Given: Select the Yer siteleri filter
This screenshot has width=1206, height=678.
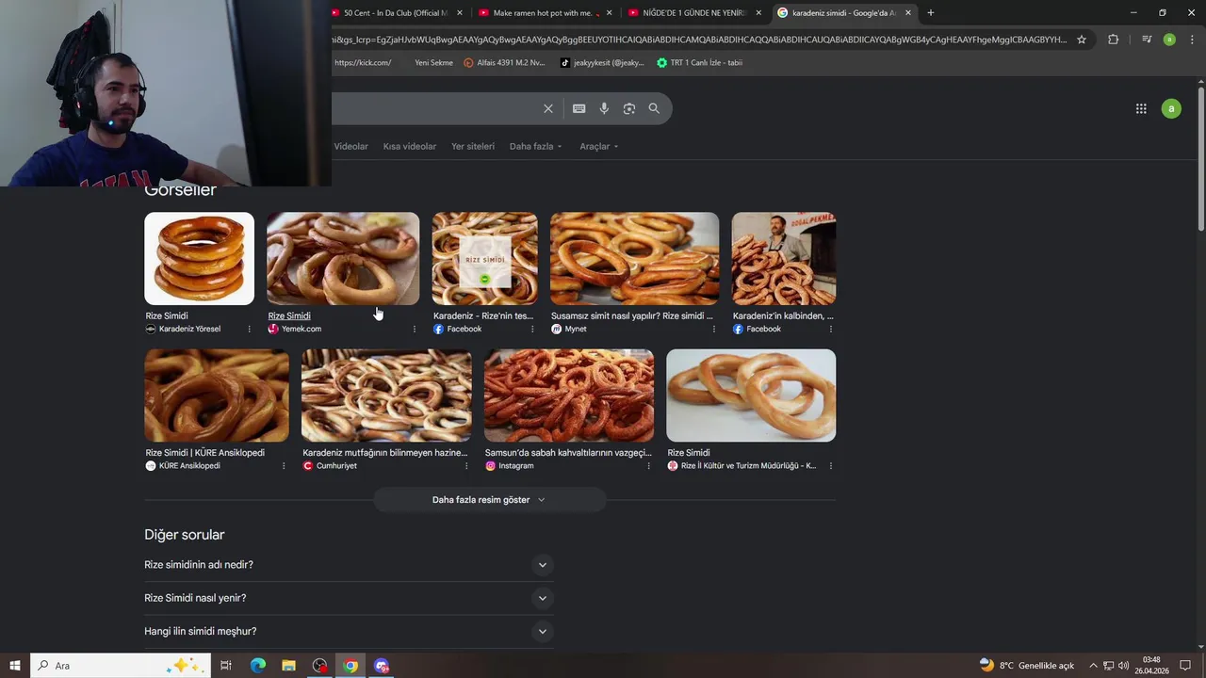Looking at the screenshot, I should coord(473,146).
